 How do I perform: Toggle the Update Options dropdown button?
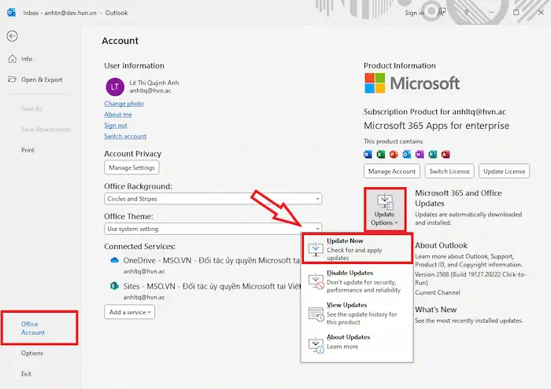click(385, 209)
